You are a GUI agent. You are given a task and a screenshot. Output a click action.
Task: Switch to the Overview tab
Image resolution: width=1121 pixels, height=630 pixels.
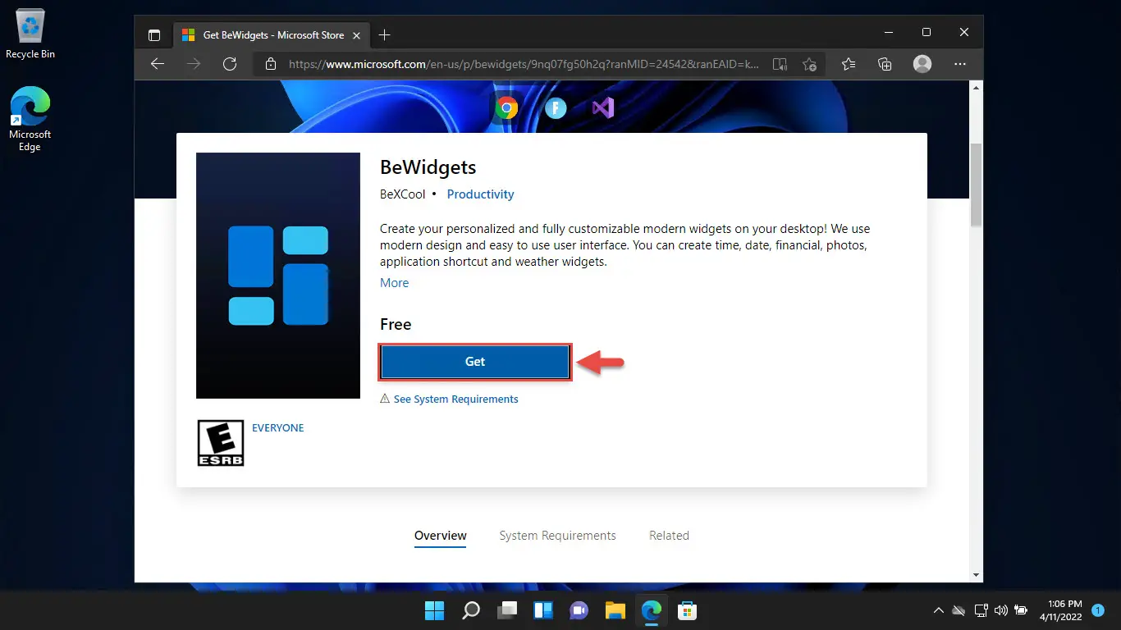point(440,536)
